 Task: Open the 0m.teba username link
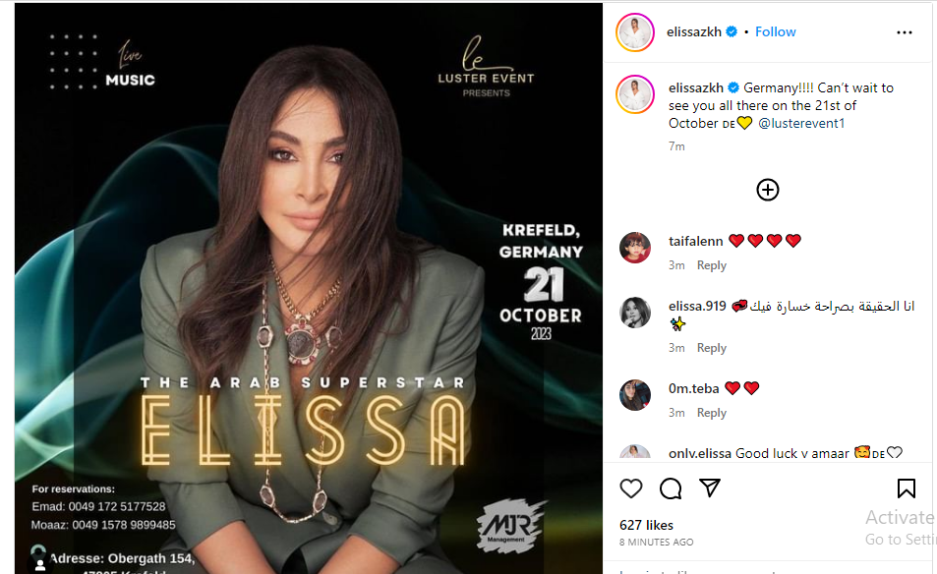pyautogui.click(x=693, y=388)
